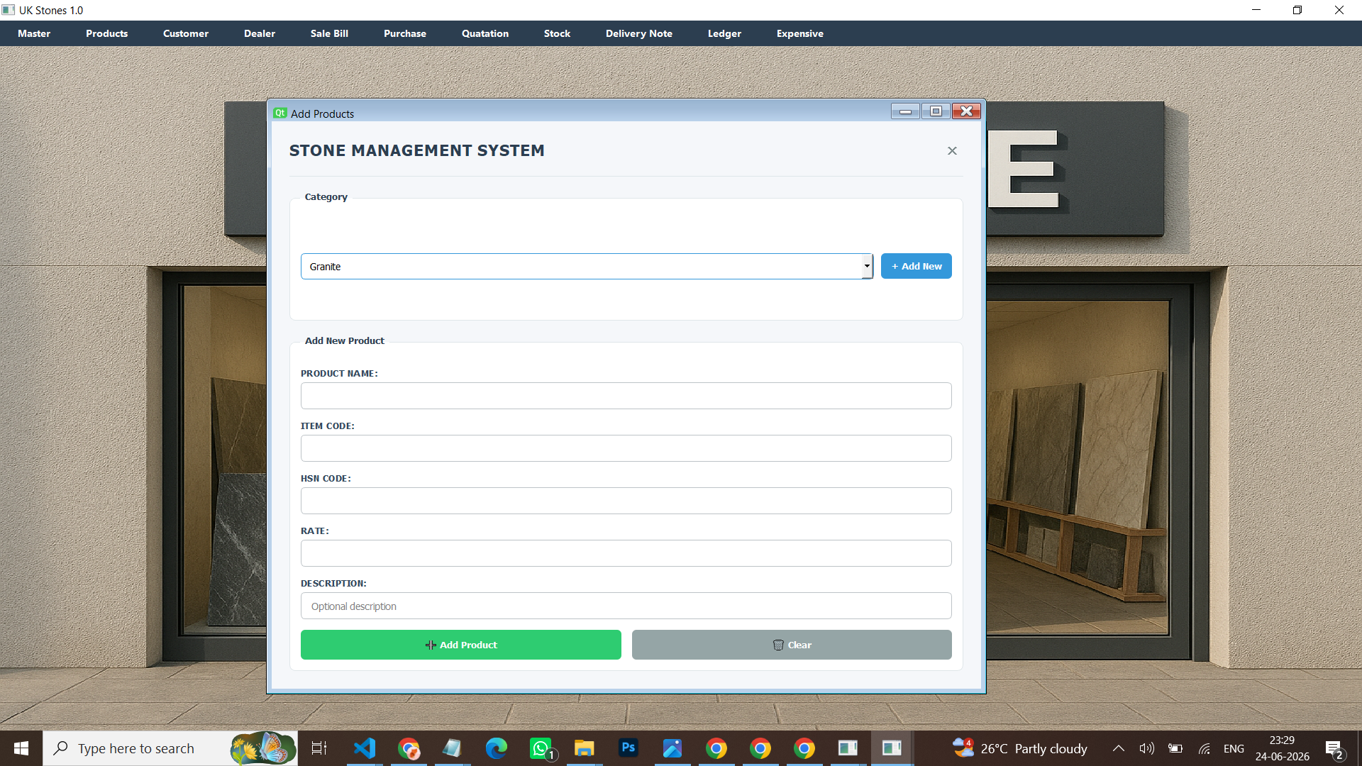Dismiss form with X beside Stone Management System

[952, 150]
